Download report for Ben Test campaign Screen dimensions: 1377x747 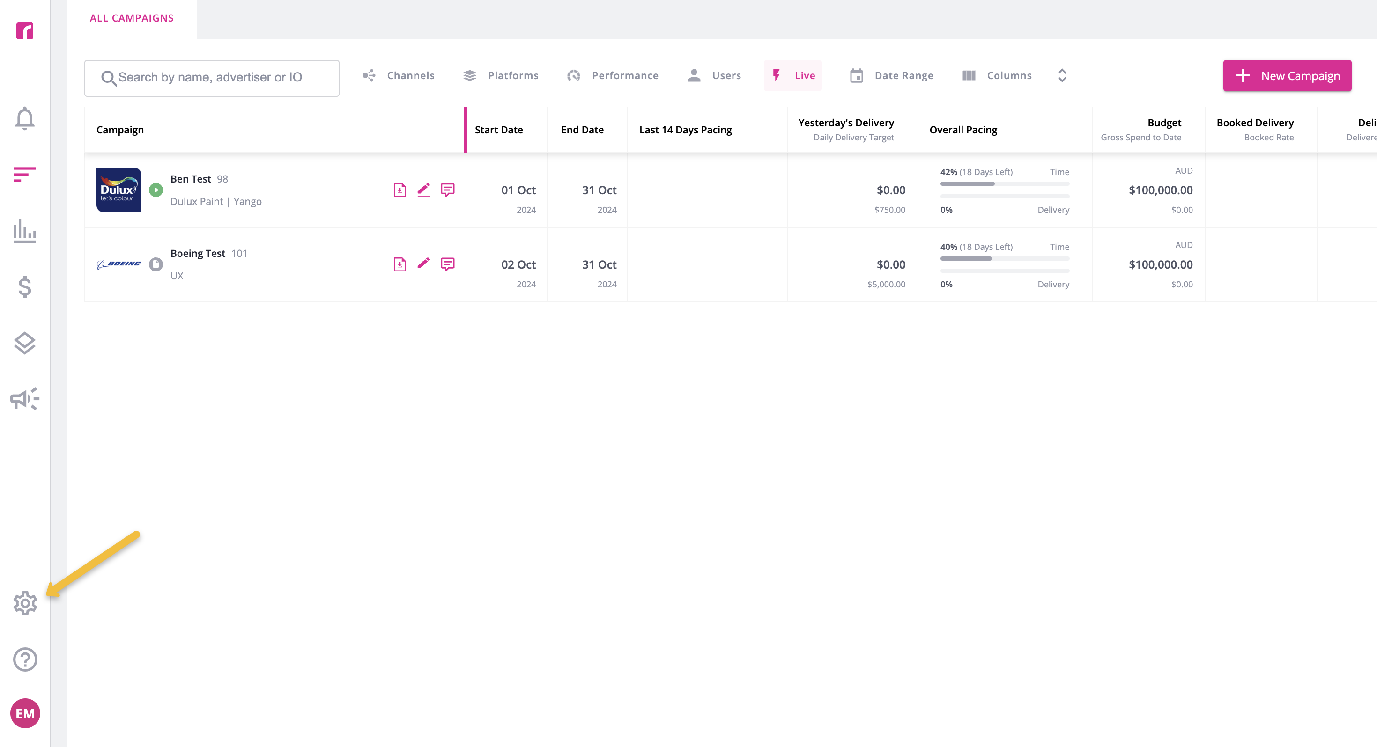coord(400,190)
